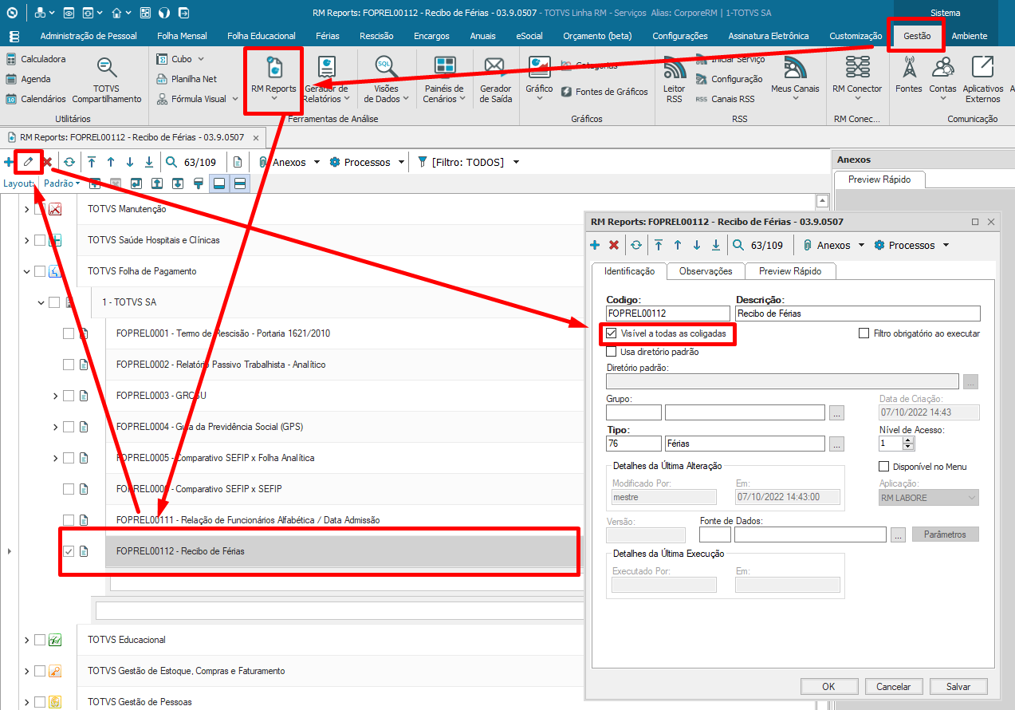Open Planilha Net tool
The image size is (1015, 710).
pyautogui.click(x=187, y=79)
